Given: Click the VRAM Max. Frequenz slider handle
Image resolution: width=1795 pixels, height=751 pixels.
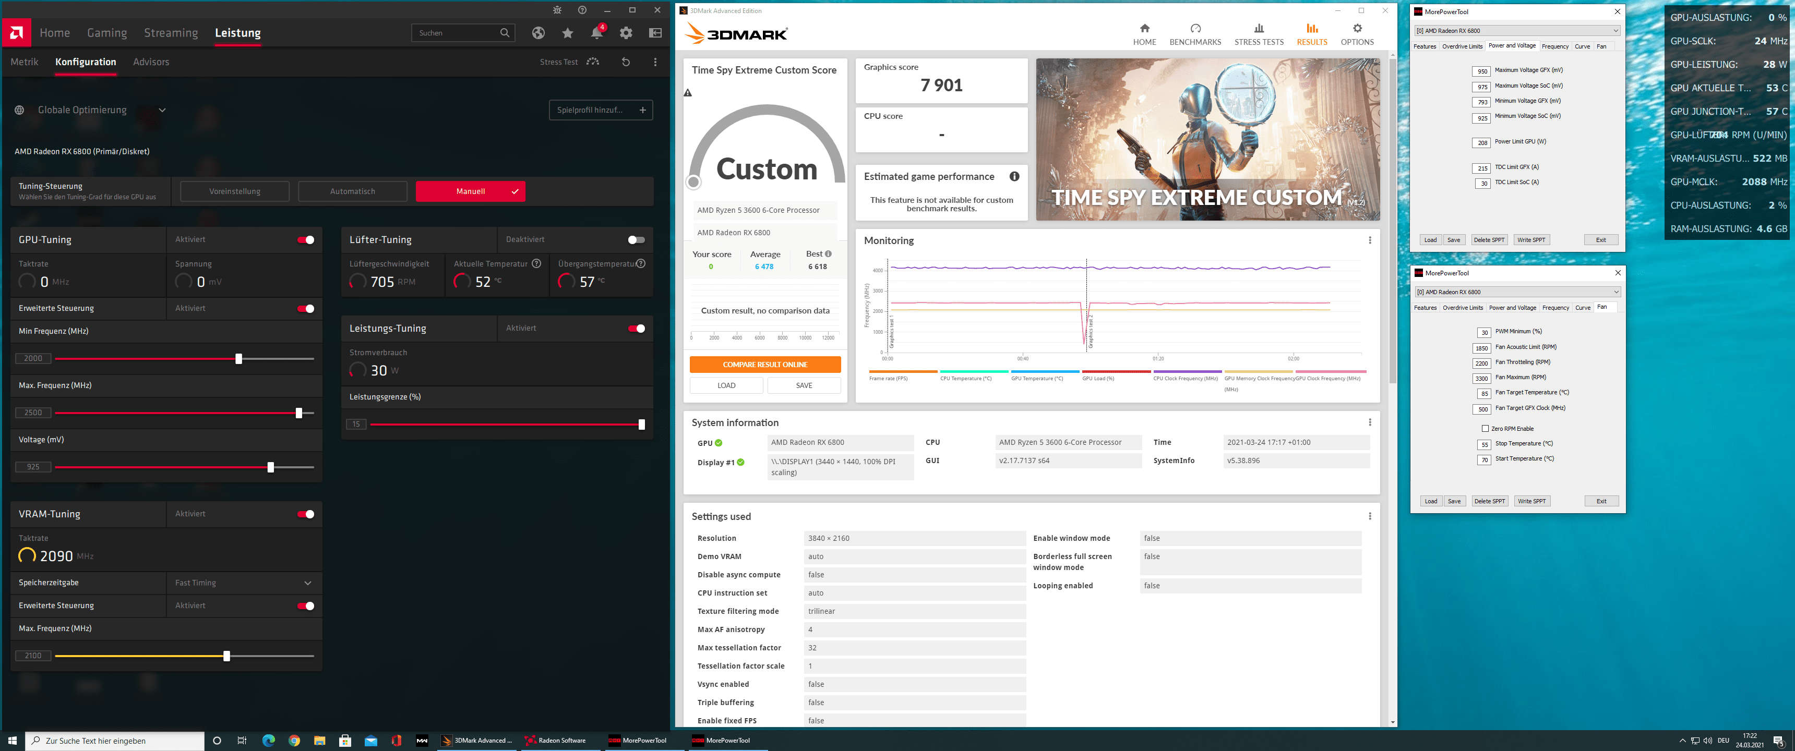Looking at the screenshot, I should pyautogui.click(x=226, y=656).
